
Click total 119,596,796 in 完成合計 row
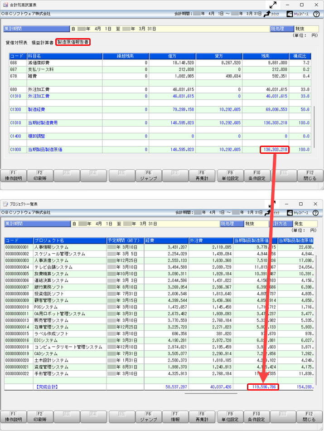click(263, 387)
